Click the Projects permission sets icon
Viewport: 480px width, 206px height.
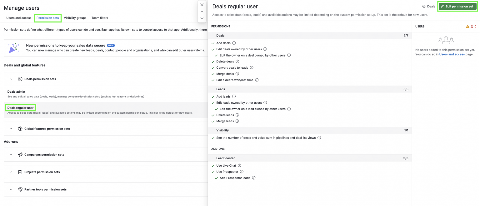[20, 172]
